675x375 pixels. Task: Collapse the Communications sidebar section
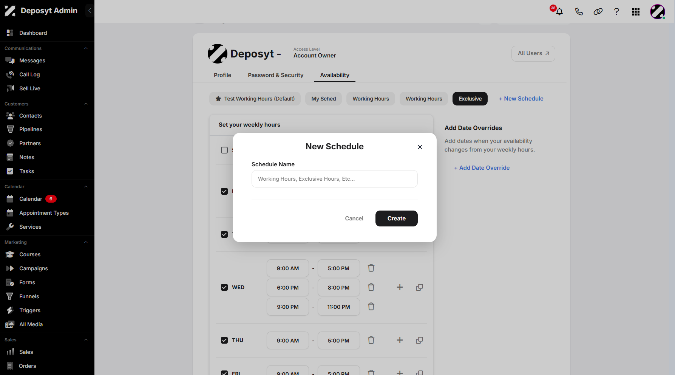pos(86,48)
